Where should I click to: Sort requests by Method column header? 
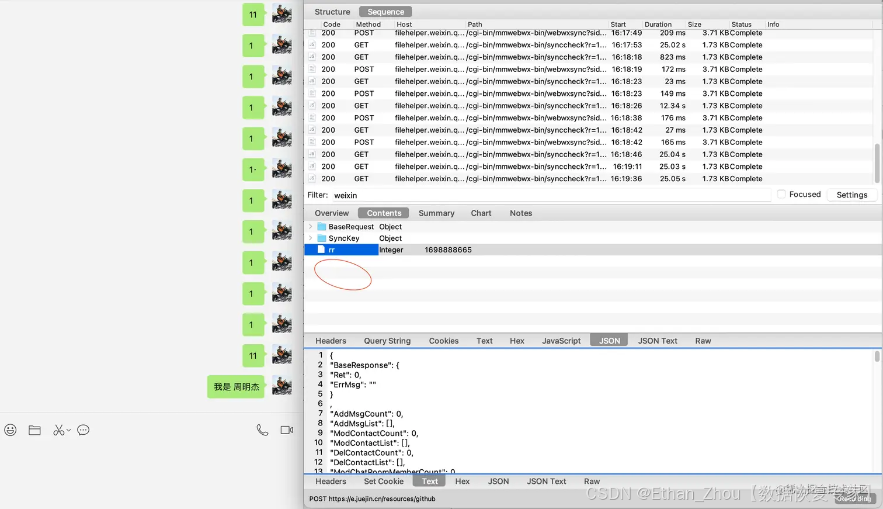tap(369, 25)
